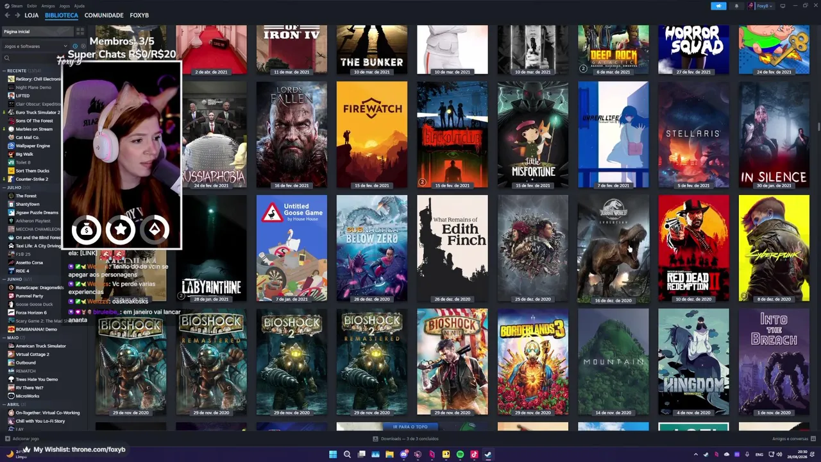Click the Downloads icon in the bottom bar
821x462 pixels.
[375, 439]
